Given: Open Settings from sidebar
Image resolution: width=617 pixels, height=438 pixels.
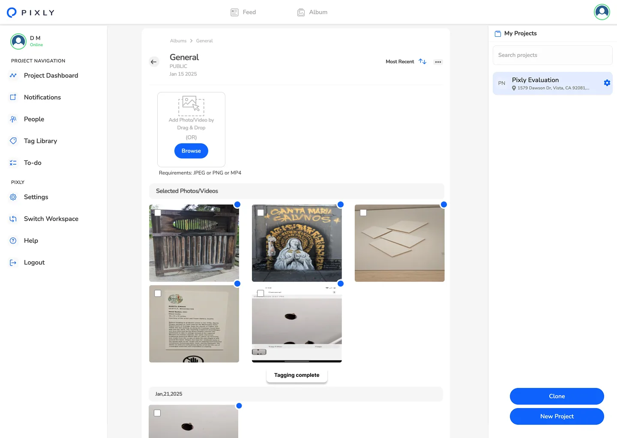Looking at the screenshot, I should pos(36,197).
